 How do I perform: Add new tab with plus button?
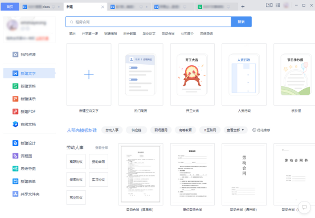click(x=243, y=7)
